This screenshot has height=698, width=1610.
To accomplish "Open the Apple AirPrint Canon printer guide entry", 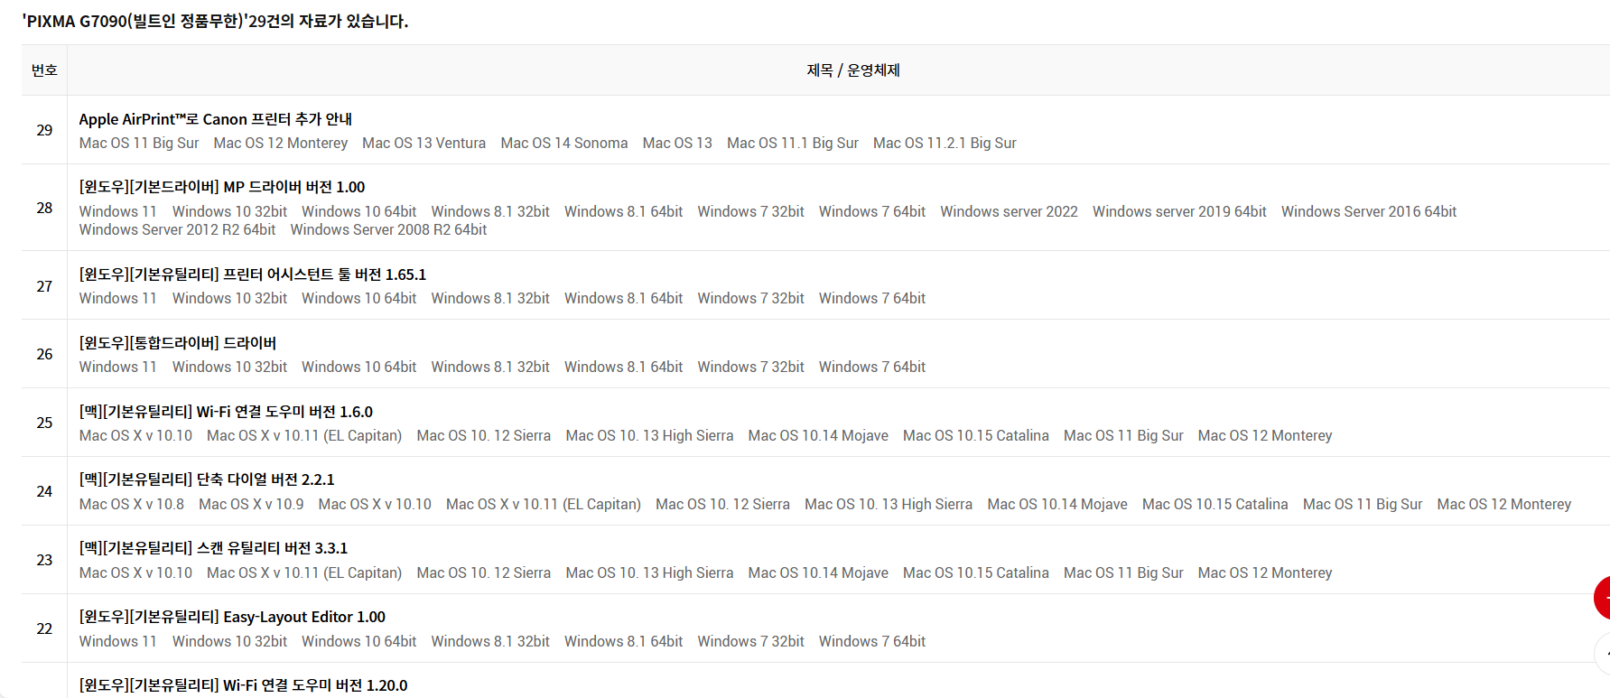I will 215,119.
